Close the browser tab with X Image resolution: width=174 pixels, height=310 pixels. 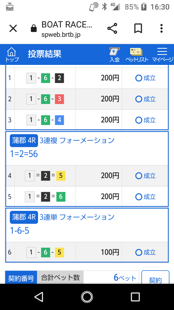point(13,29)
